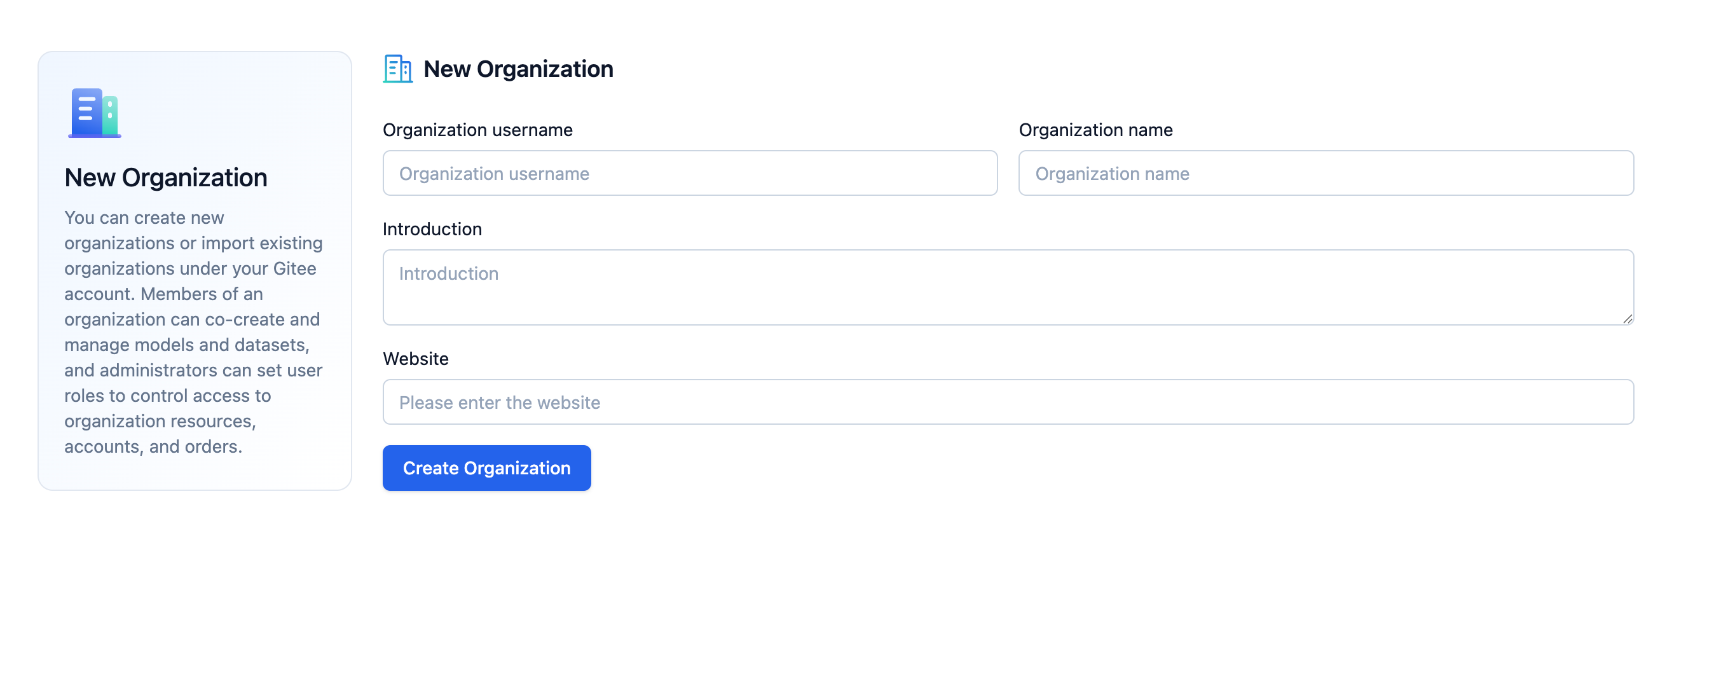Click "Please enter the website" placeholder text

point(499,402)
